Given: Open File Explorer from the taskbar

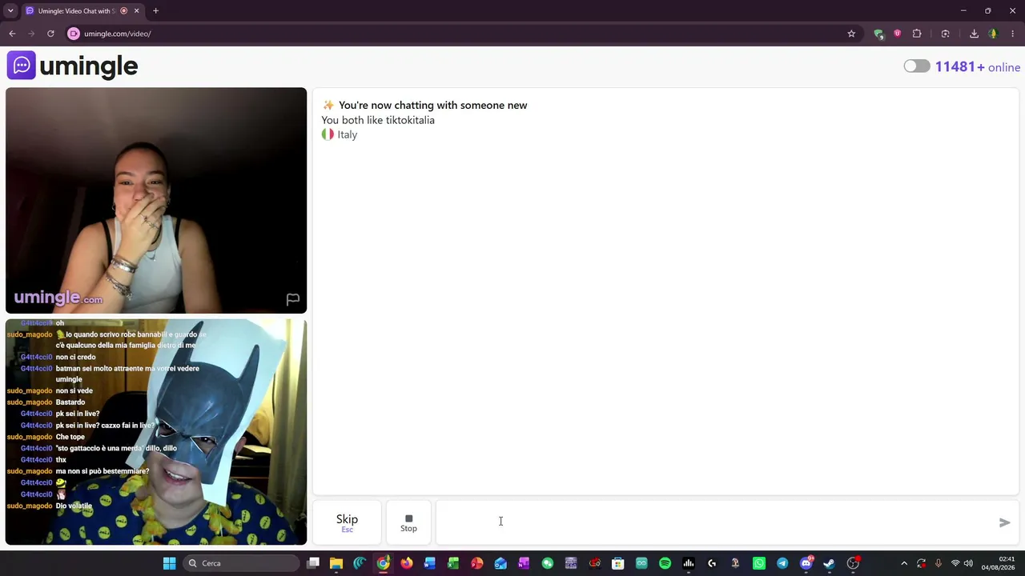Looking at the screenshot, I should point(336,563).
